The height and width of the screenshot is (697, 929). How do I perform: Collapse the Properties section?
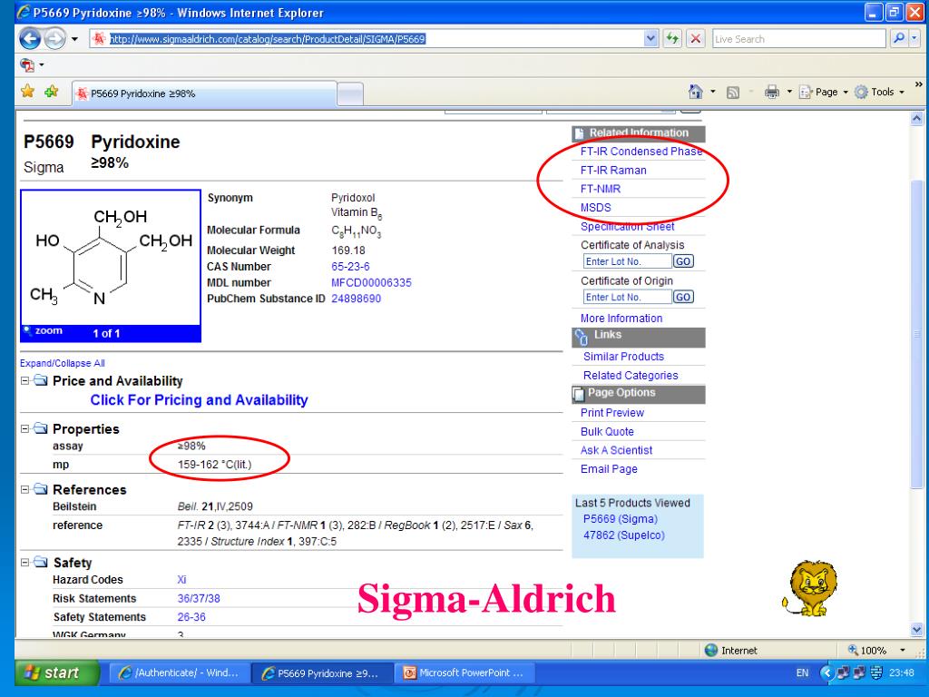(x=24, y=428)
